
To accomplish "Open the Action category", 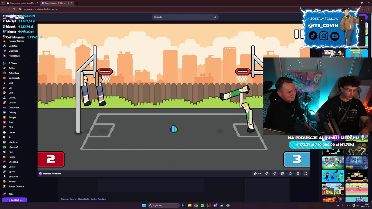I will coord(12,68).
